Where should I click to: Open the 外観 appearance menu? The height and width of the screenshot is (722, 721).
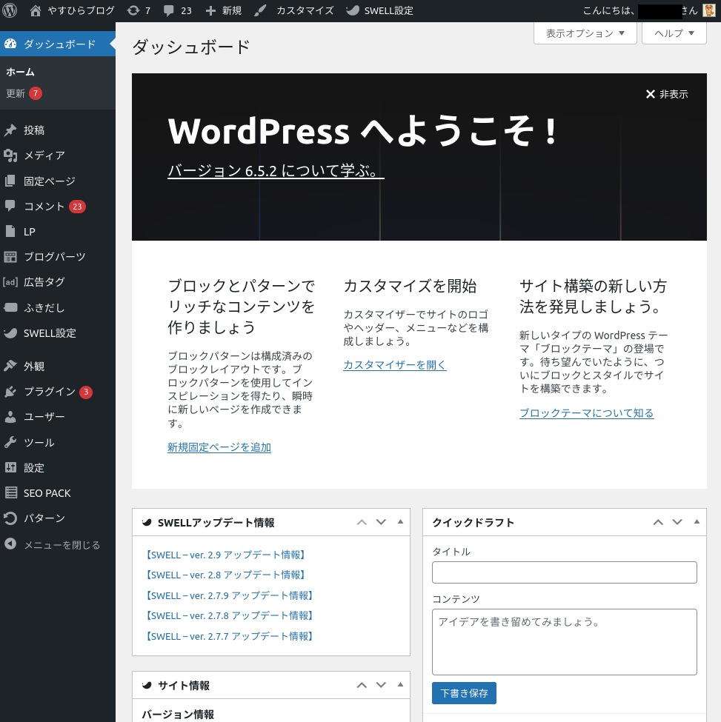coord(34,366)
